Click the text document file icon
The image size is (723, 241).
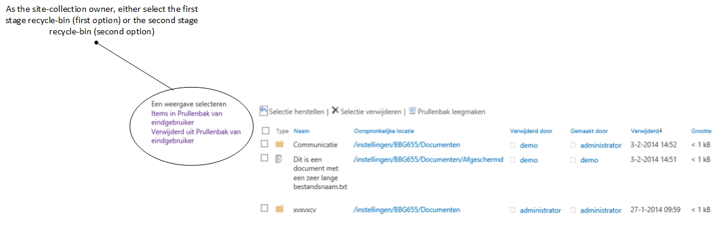(279, 159)
